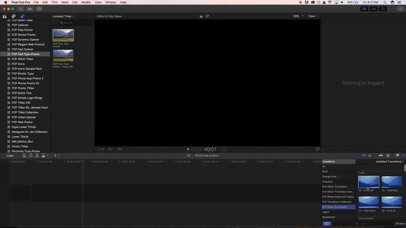Screen dimensions: 406x228
Task: Open the Installed Transitions filter dropdown
Action: 390,161
